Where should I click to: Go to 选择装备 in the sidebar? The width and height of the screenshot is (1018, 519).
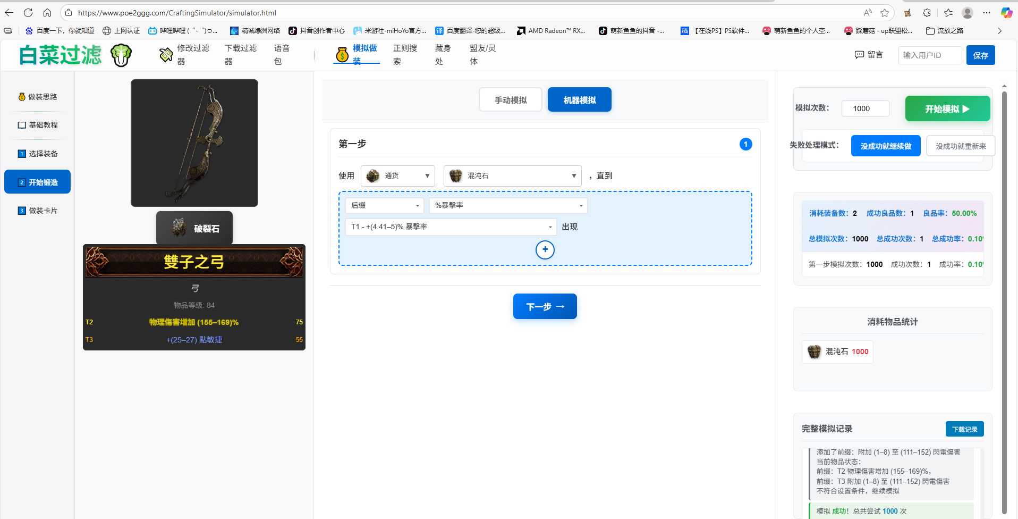[x=38, y=154]
